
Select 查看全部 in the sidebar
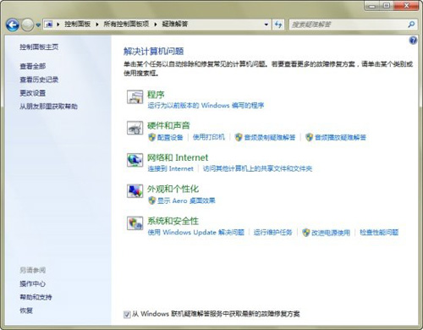tap(32, 66)
